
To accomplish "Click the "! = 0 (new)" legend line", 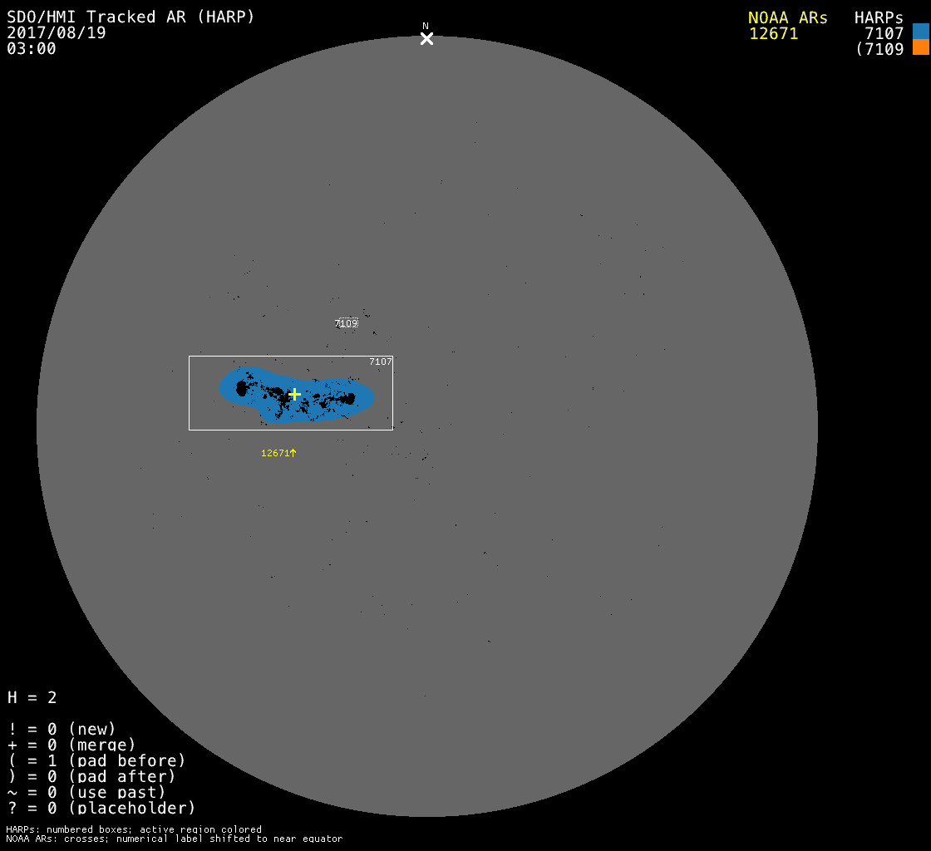I will (62, 729).
